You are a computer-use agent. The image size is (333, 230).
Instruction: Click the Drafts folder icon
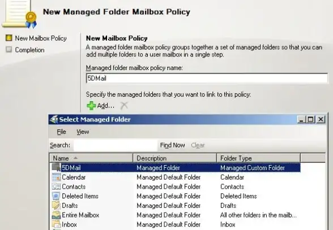(56, 205)
